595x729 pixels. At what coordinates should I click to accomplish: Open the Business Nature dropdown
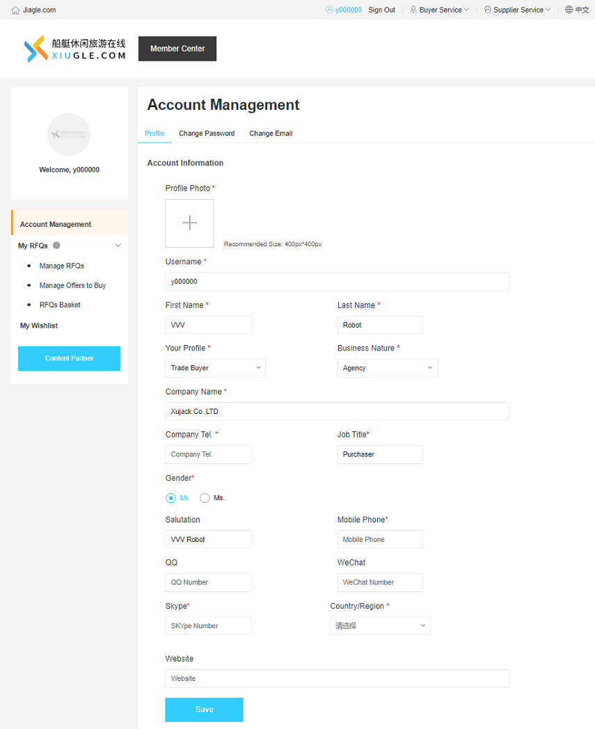coord(387,368)
